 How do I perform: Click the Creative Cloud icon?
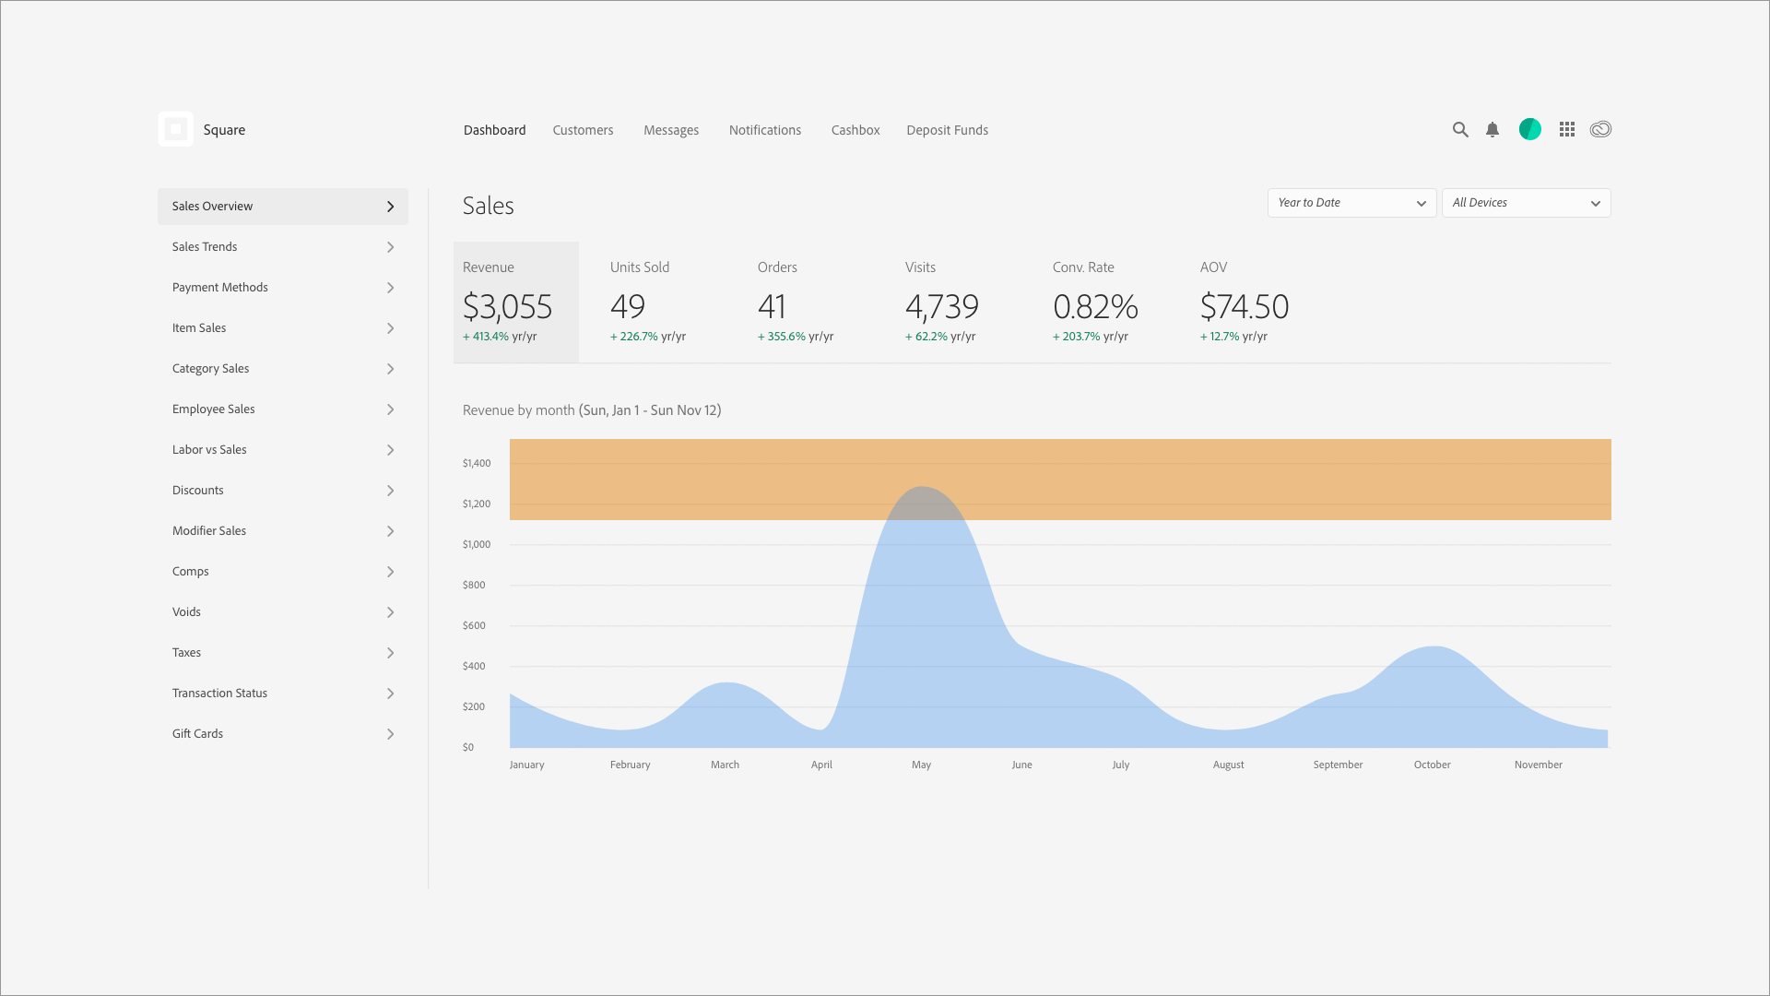click(x=1600, y=130)
